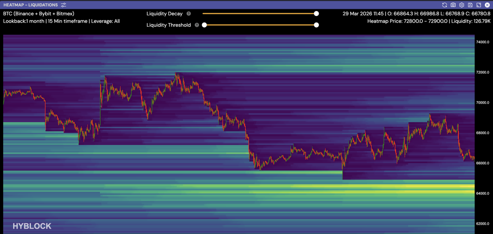The height and width of the screenshot is (234, 493).
Task: Open the gear settings icon
Action: coord(462,5)
